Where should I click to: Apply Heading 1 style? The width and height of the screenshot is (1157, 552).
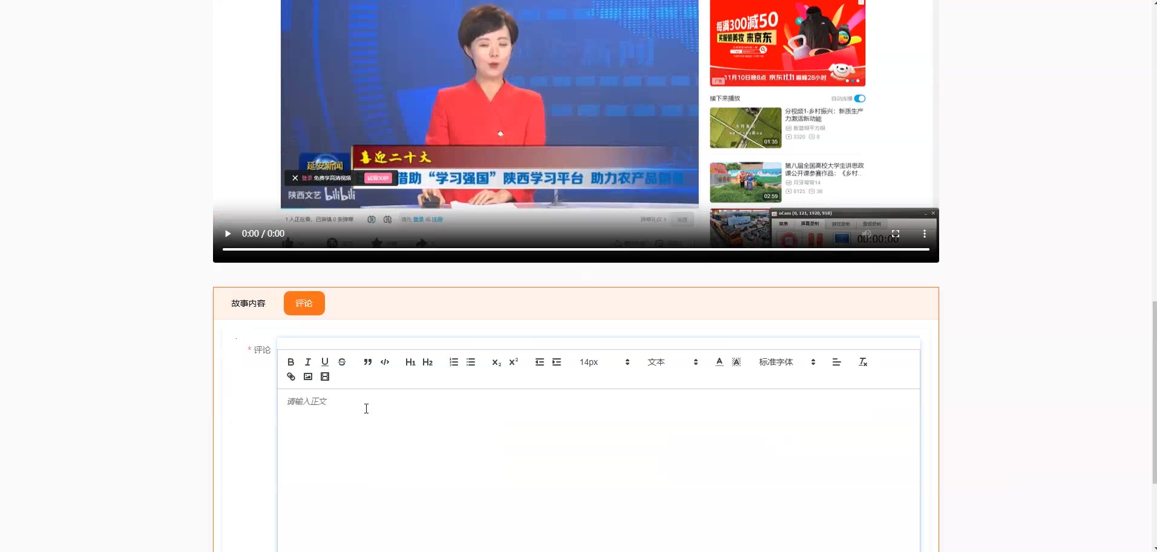click(410, 362)
